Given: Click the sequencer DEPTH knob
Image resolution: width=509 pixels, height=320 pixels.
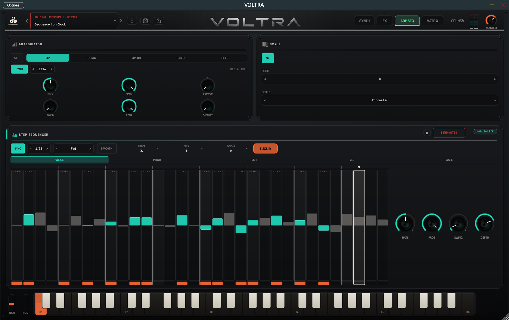Looking at the screenshot, I should [485, 223].
